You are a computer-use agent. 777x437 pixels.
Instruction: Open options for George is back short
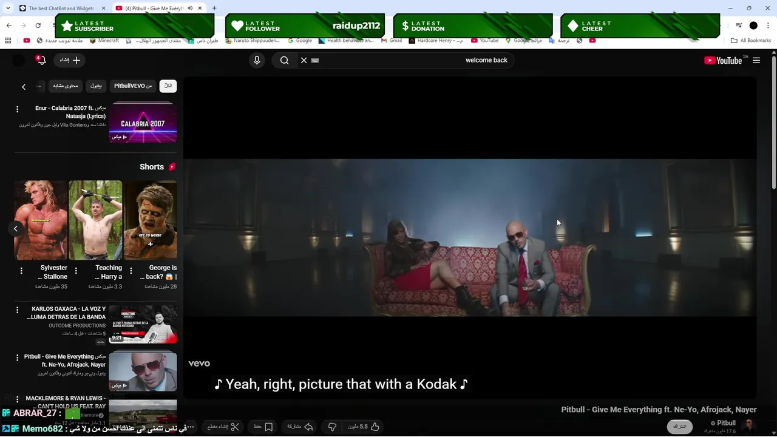click(x=131, y=271)
